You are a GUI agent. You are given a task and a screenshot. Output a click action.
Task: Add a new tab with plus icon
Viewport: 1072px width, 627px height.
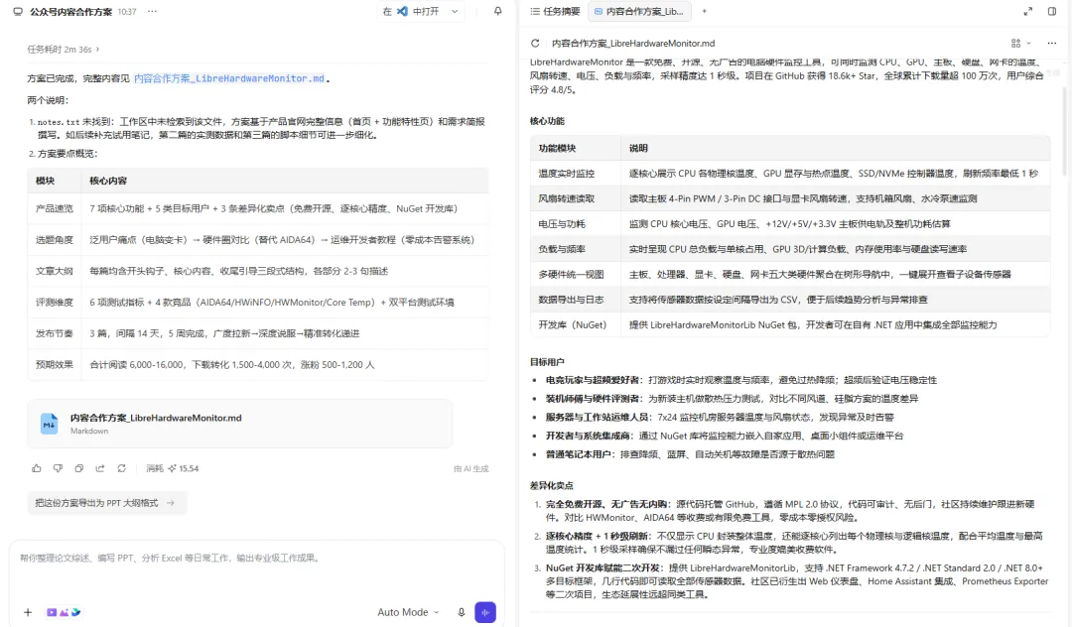pos(704,12)
